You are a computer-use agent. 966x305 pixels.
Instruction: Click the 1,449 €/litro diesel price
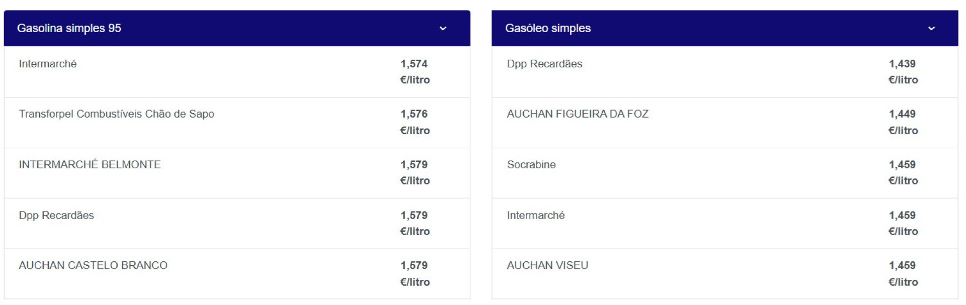click(x=903, y=122)
